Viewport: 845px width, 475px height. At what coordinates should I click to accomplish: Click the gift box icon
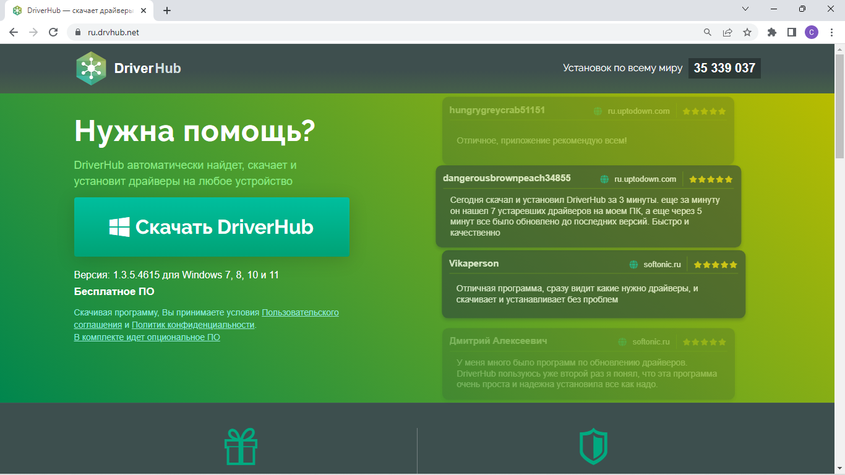241,447
